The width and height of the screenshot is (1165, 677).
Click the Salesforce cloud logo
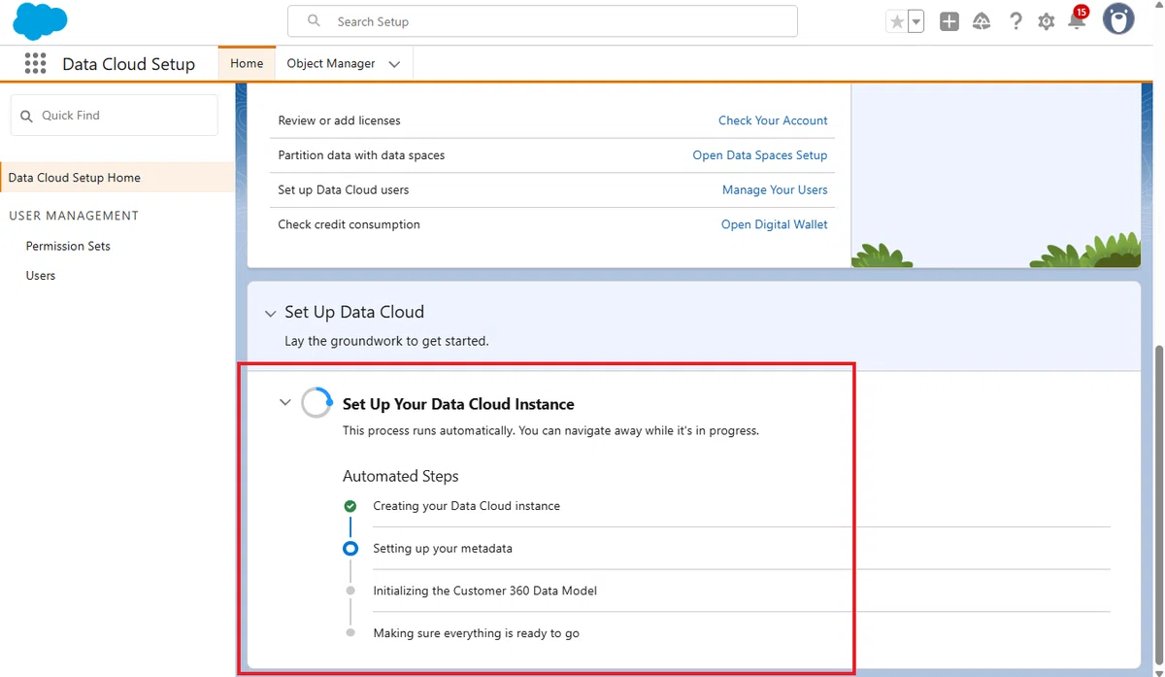(x=40, y=20)
